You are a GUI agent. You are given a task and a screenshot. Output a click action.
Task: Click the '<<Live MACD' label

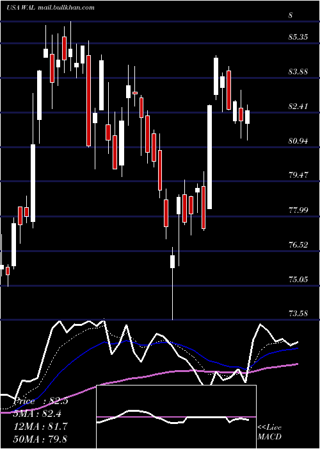(x=269, y=432)
